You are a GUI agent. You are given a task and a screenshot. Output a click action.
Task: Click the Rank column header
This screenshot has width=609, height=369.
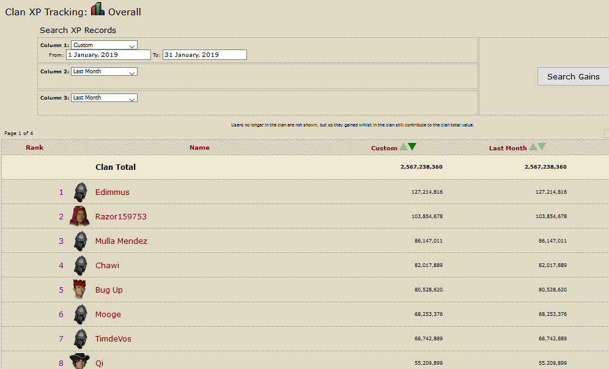click(34, 148)
